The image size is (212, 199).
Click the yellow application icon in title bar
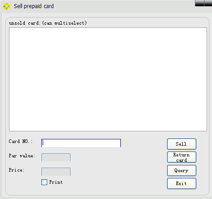pyautogui.click(x=7, y=6)
